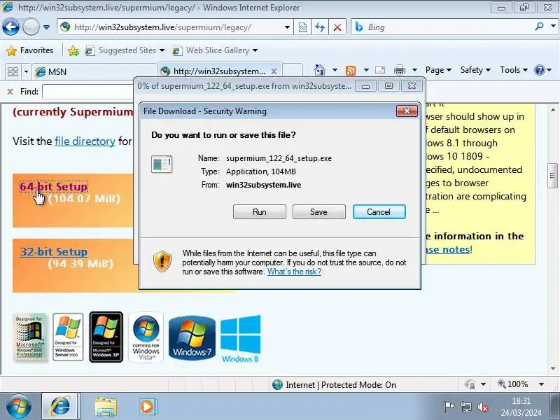This screenshot has height=420, width=560.
Task: Close the Find bar
Action: pyautogui.click(x=10, y=92)
